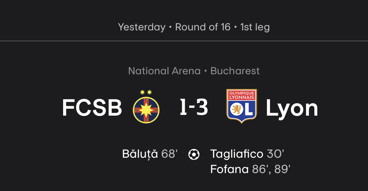This screenshot has width=368, height=191.
Task: Select goalscorer Băluță
Action: pos(140,154)
